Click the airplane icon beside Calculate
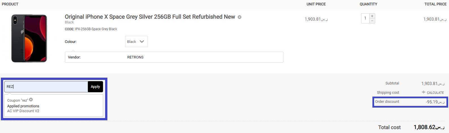The width and height of the screenshot is (449, 133). [x=423, y=92]
